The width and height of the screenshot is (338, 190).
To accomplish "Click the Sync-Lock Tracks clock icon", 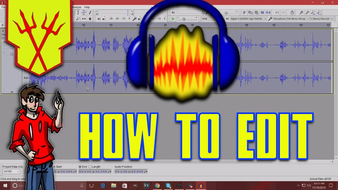I will [292, 13].
